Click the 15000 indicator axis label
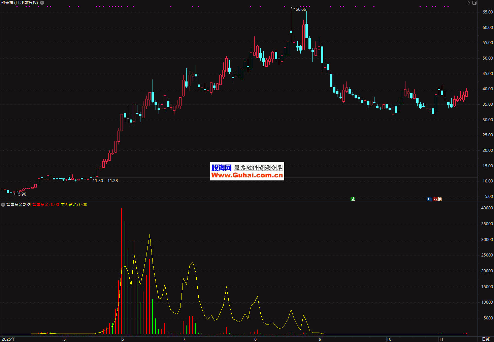 pos(487,287)
